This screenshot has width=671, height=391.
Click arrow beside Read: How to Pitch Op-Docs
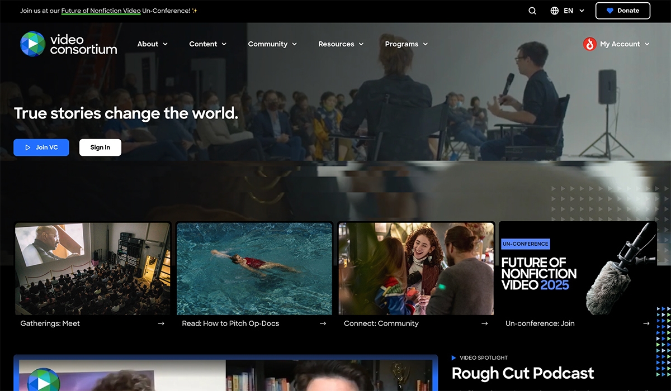pos(323,323)
